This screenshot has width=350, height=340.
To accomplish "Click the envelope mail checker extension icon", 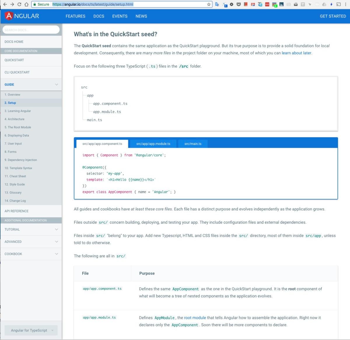I will point(296,4).
